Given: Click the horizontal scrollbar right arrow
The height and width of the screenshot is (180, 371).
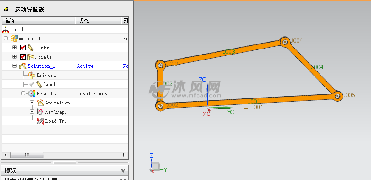Looking at the screenshot, I should tap(124, 155).
